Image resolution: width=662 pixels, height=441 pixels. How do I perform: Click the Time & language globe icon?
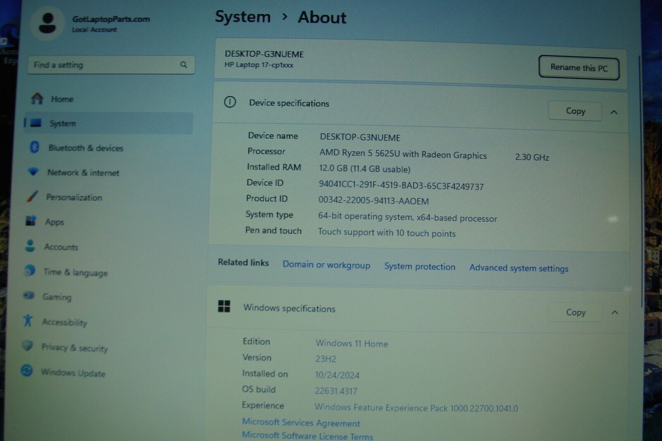[29, 270]
